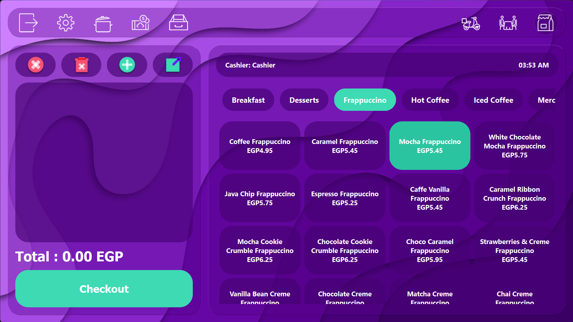The image size is (573, 322).
Task: Select delivery scooter order type
Action: click(x=471, y=23)
